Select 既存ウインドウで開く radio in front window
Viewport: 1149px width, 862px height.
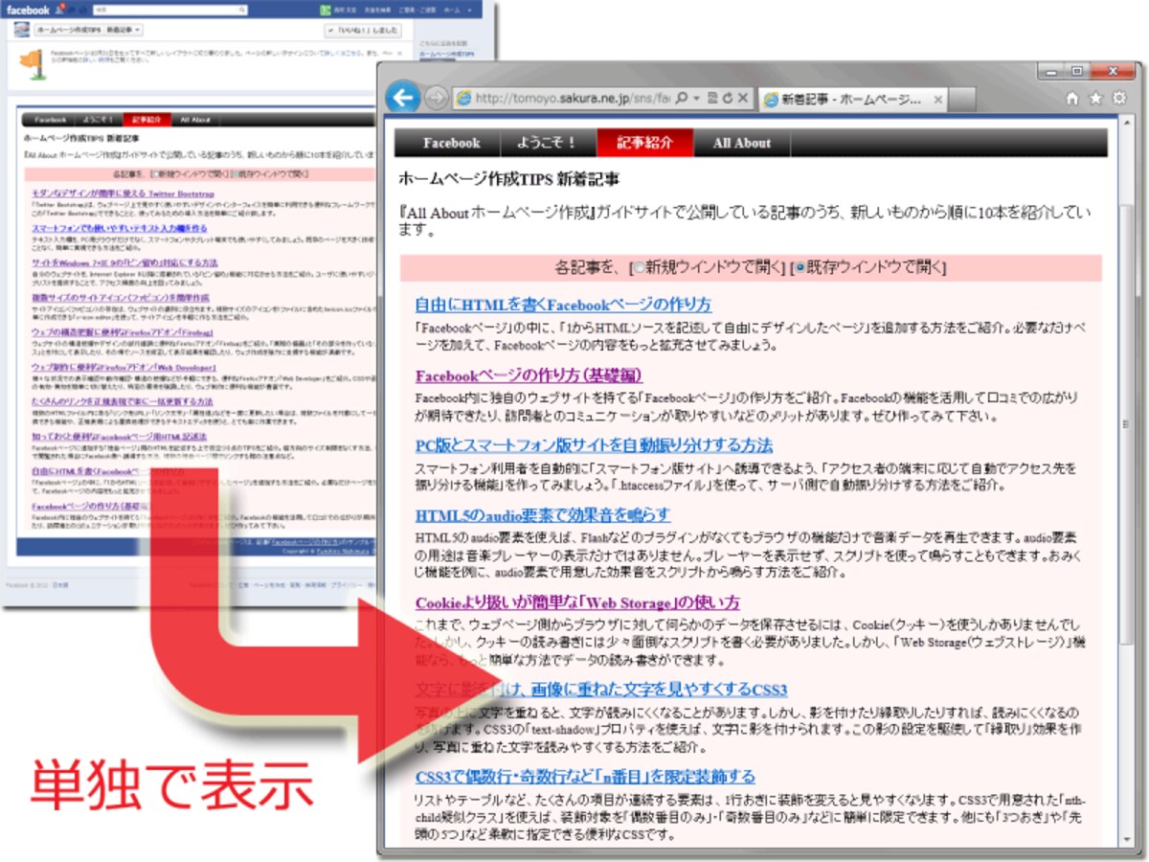click(x=800, y=268)
